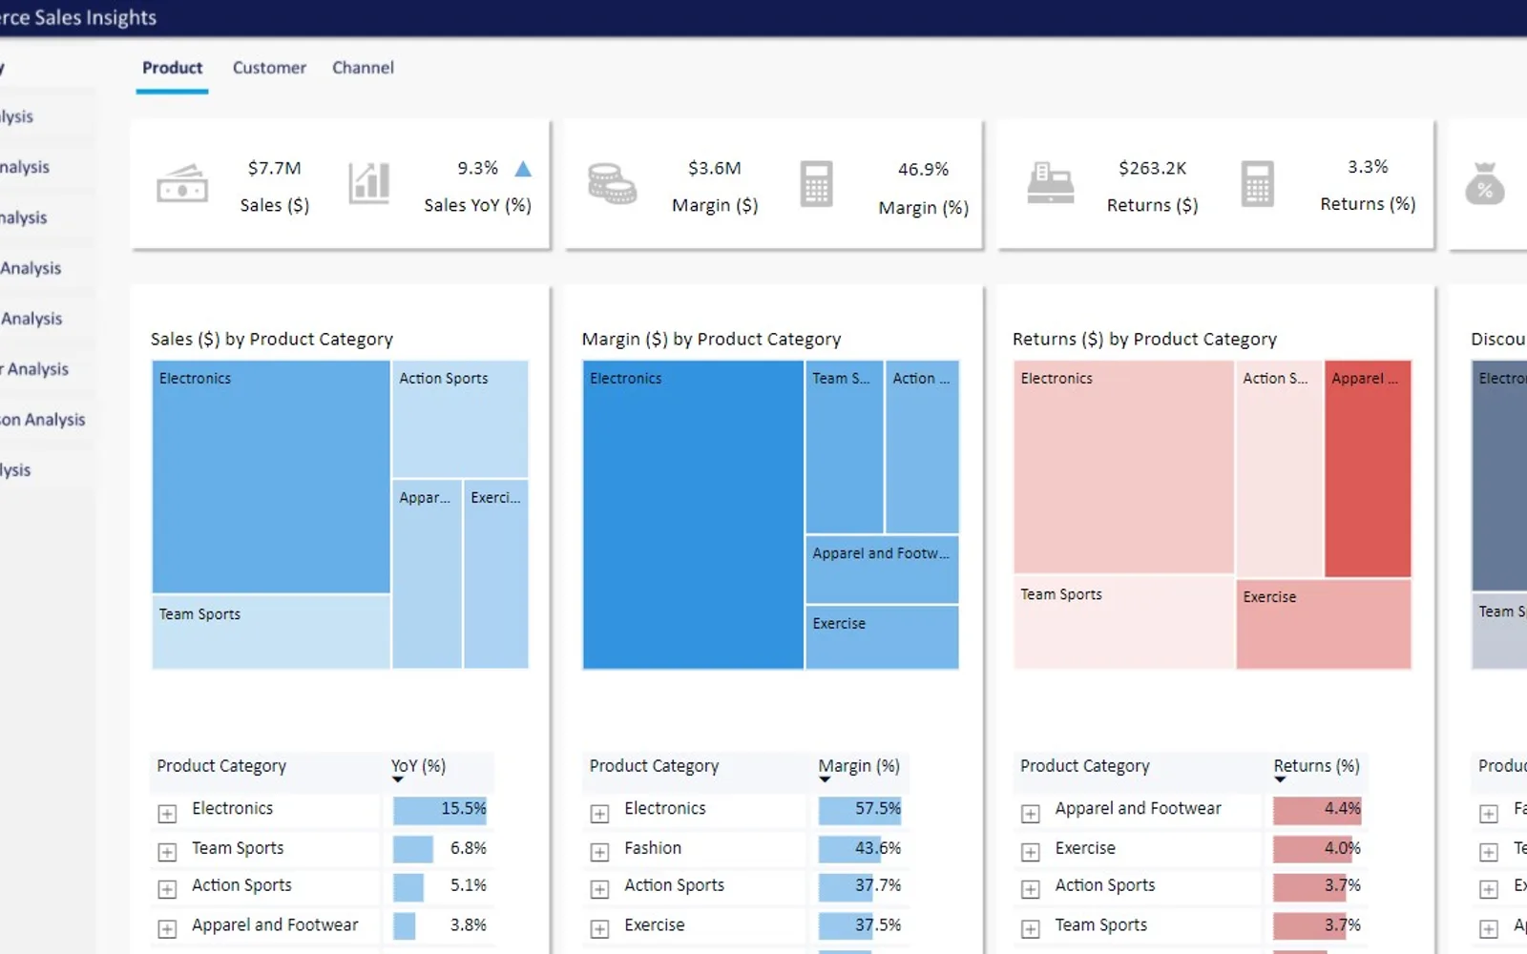
Task: Select the Action tile in Margin treemap
Action: [922, 446]
